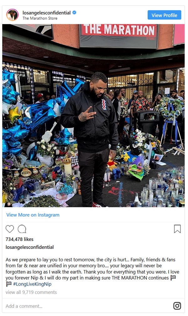Click the flag emoji before the hashtag
Screen dimensions: 188x316
coord(9,284)
